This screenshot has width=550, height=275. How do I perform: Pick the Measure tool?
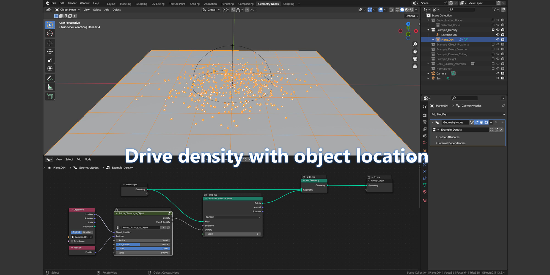point(50,87)
